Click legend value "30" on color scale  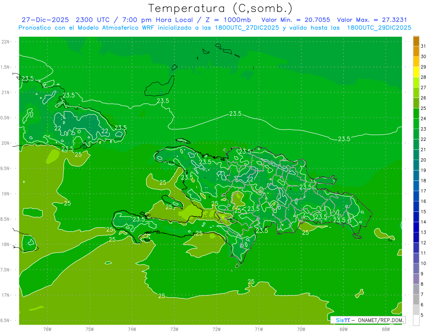[423, 57]
